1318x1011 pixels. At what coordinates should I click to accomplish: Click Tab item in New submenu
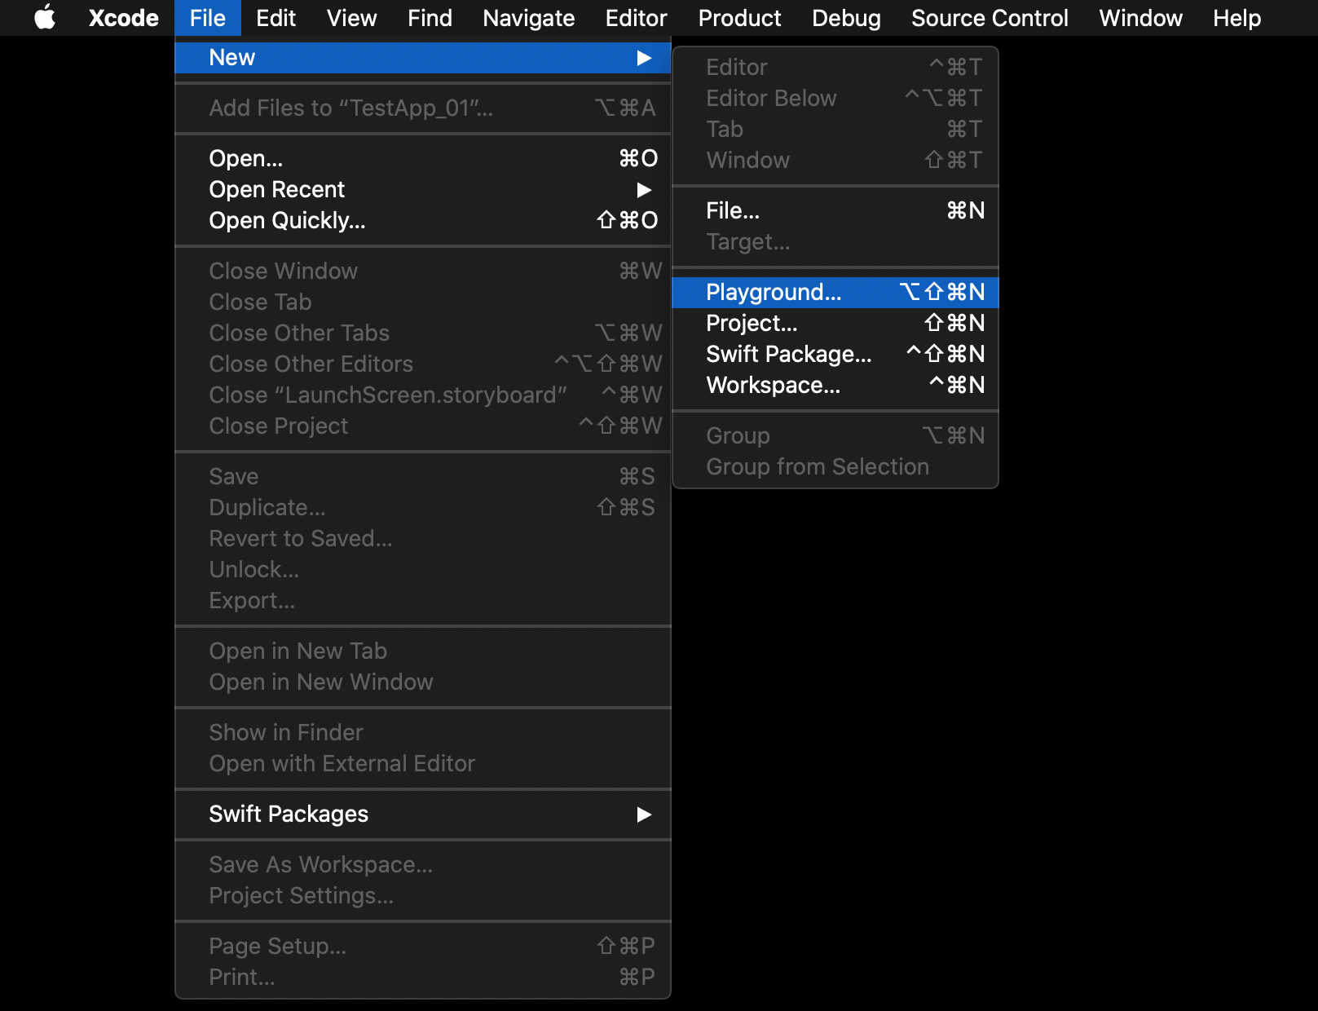click(x=835, y=129)
